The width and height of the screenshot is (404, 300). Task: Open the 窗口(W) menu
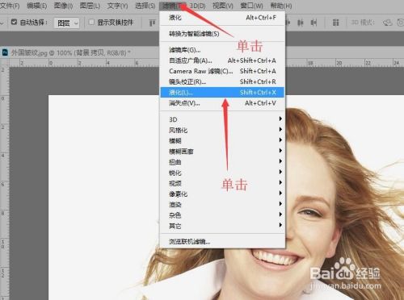(251, 6)
